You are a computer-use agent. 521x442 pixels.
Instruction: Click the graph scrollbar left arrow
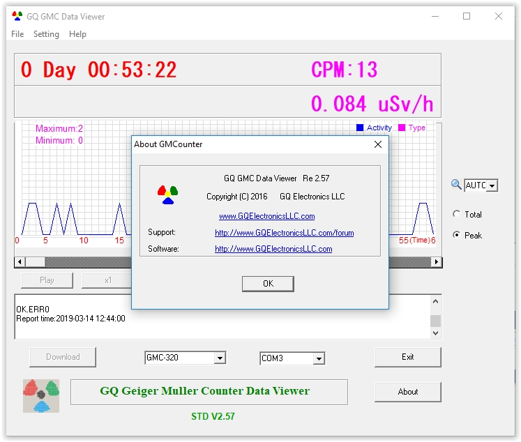[20, 261]
